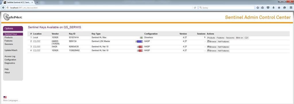Open the bookmarks list icon
294x104 pixels.
pos(263,8)
